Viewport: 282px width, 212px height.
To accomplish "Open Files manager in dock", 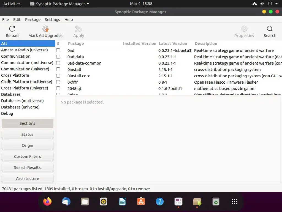I will coord(85,202).
